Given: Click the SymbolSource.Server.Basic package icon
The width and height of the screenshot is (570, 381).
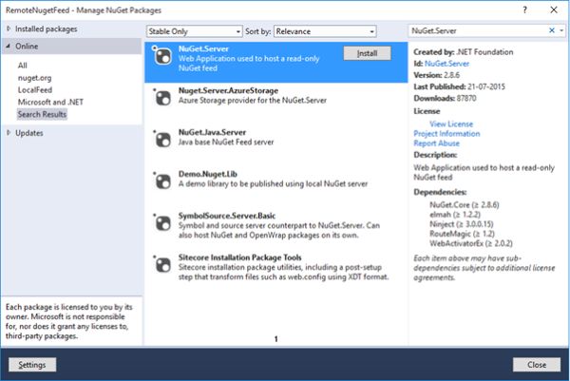Looking at the screenshot, I should tap(161, 223).
